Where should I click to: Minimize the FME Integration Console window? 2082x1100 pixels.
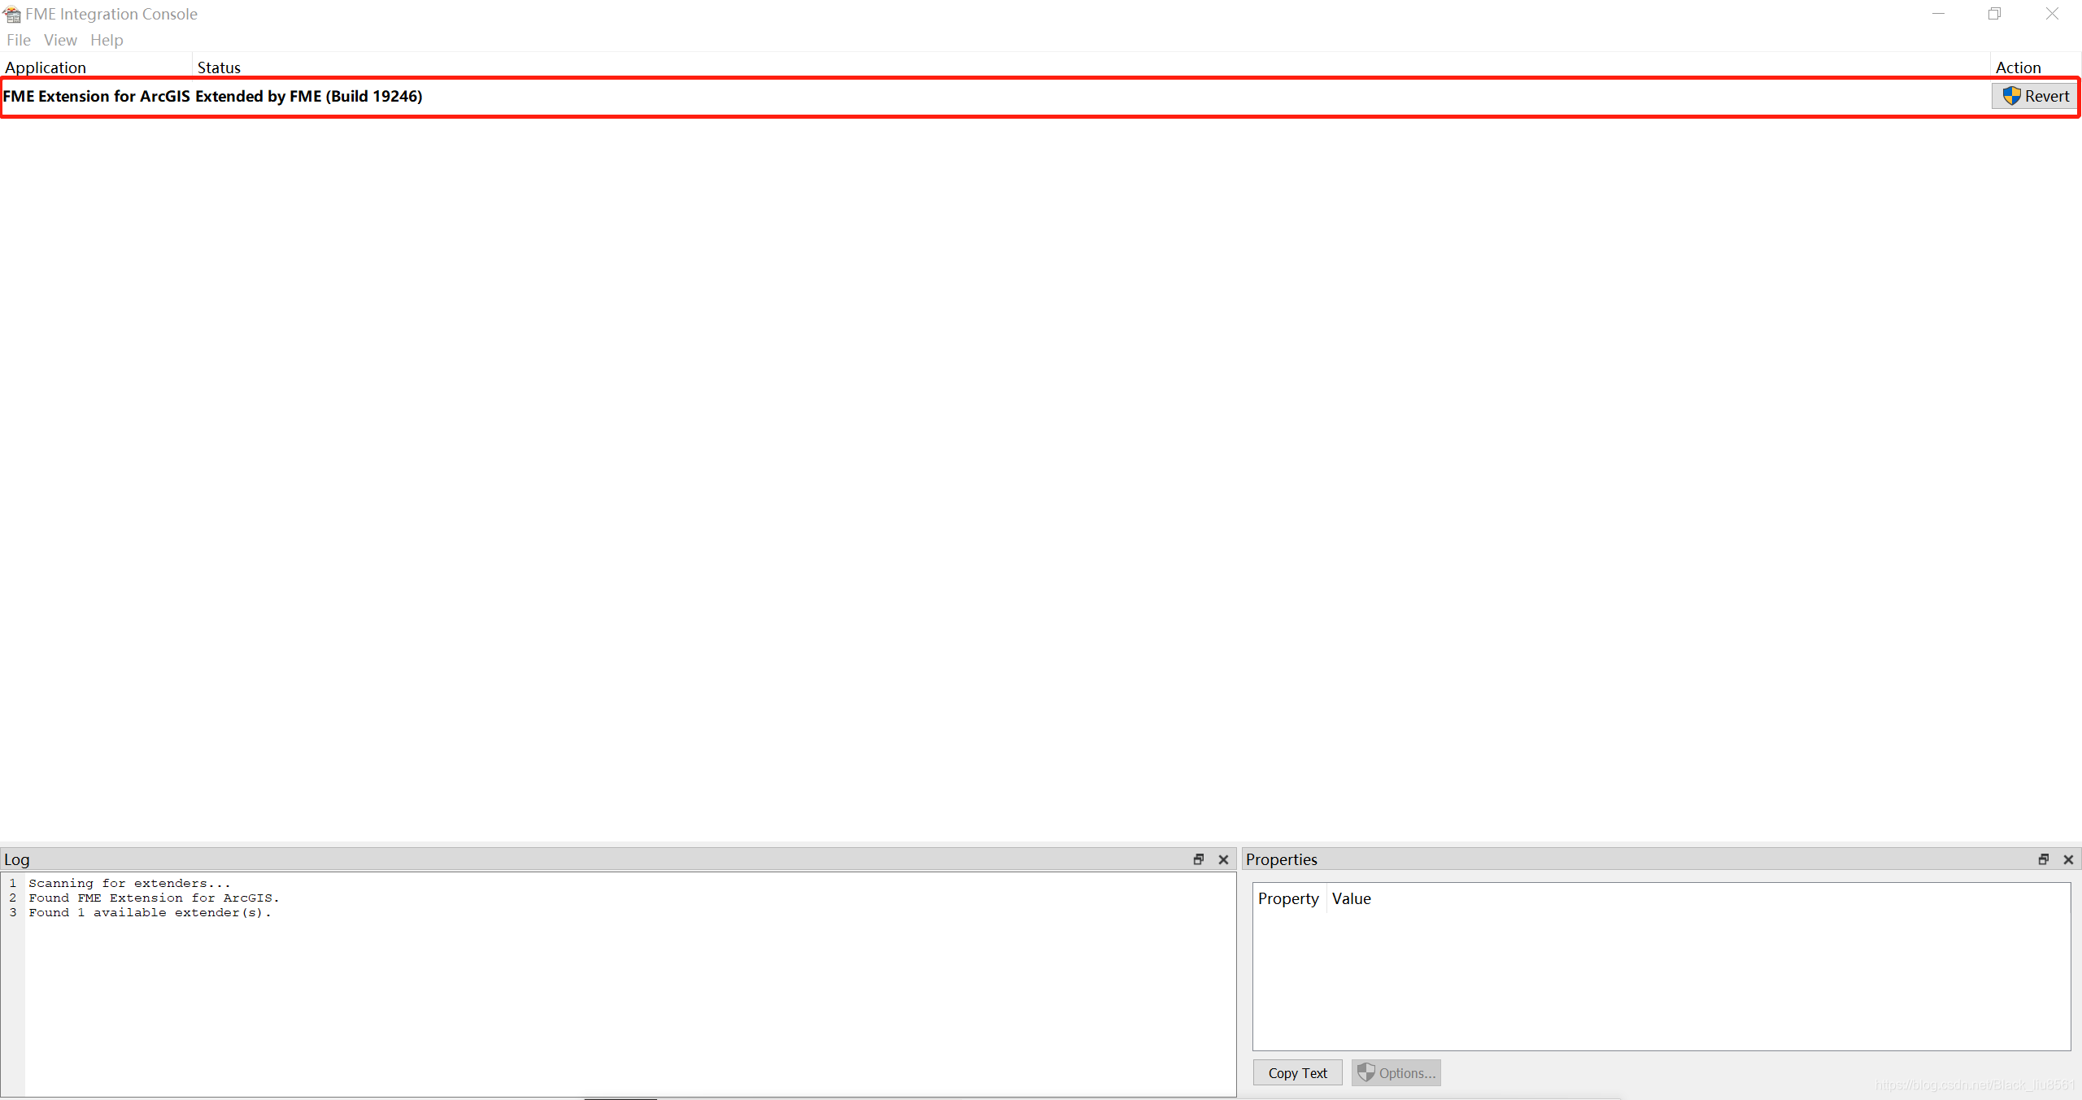click(x=1938, y=14)
